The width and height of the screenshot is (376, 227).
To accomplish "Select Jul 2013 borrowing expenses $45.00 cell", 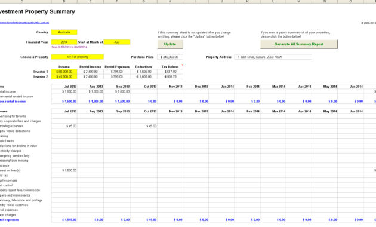I will pyautogui.click(x=64, y=126).
